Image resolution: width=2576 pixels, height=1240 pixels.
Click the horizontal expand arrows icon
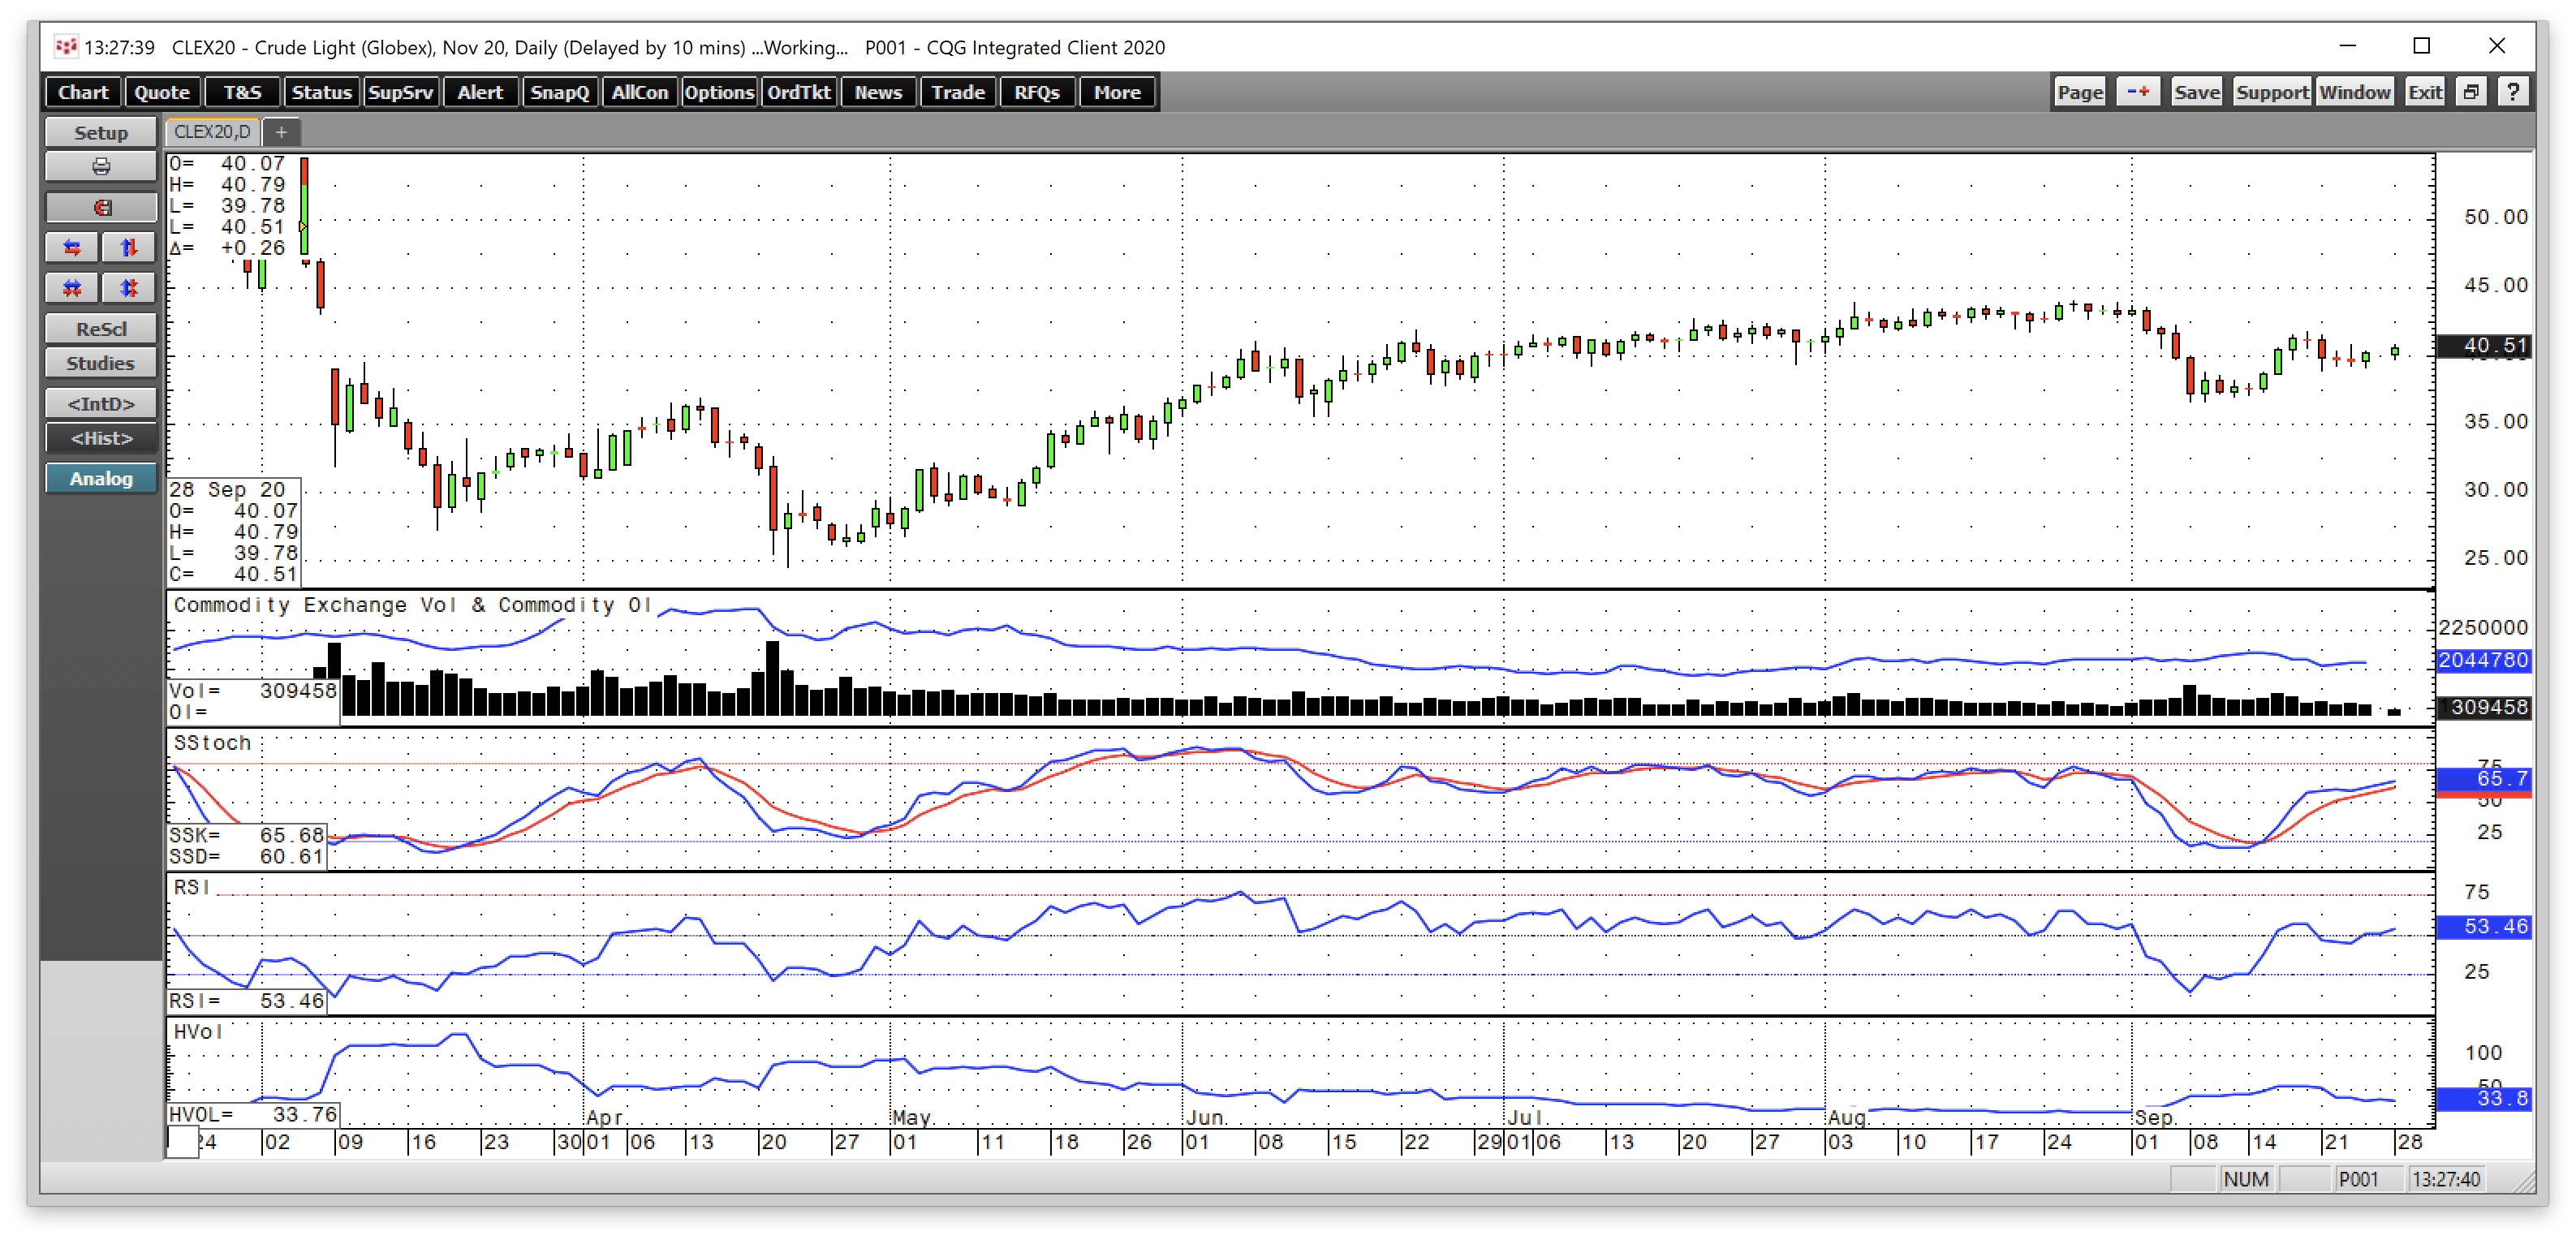tap(72, 247)
